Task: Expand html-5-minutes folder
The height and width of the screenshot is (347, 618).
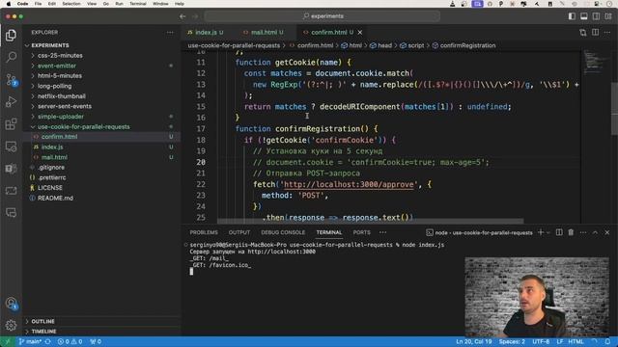Action: pos(60,75)
